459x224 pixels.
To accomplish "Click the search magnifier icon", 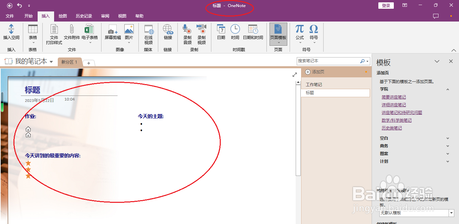I will (362, 61).
